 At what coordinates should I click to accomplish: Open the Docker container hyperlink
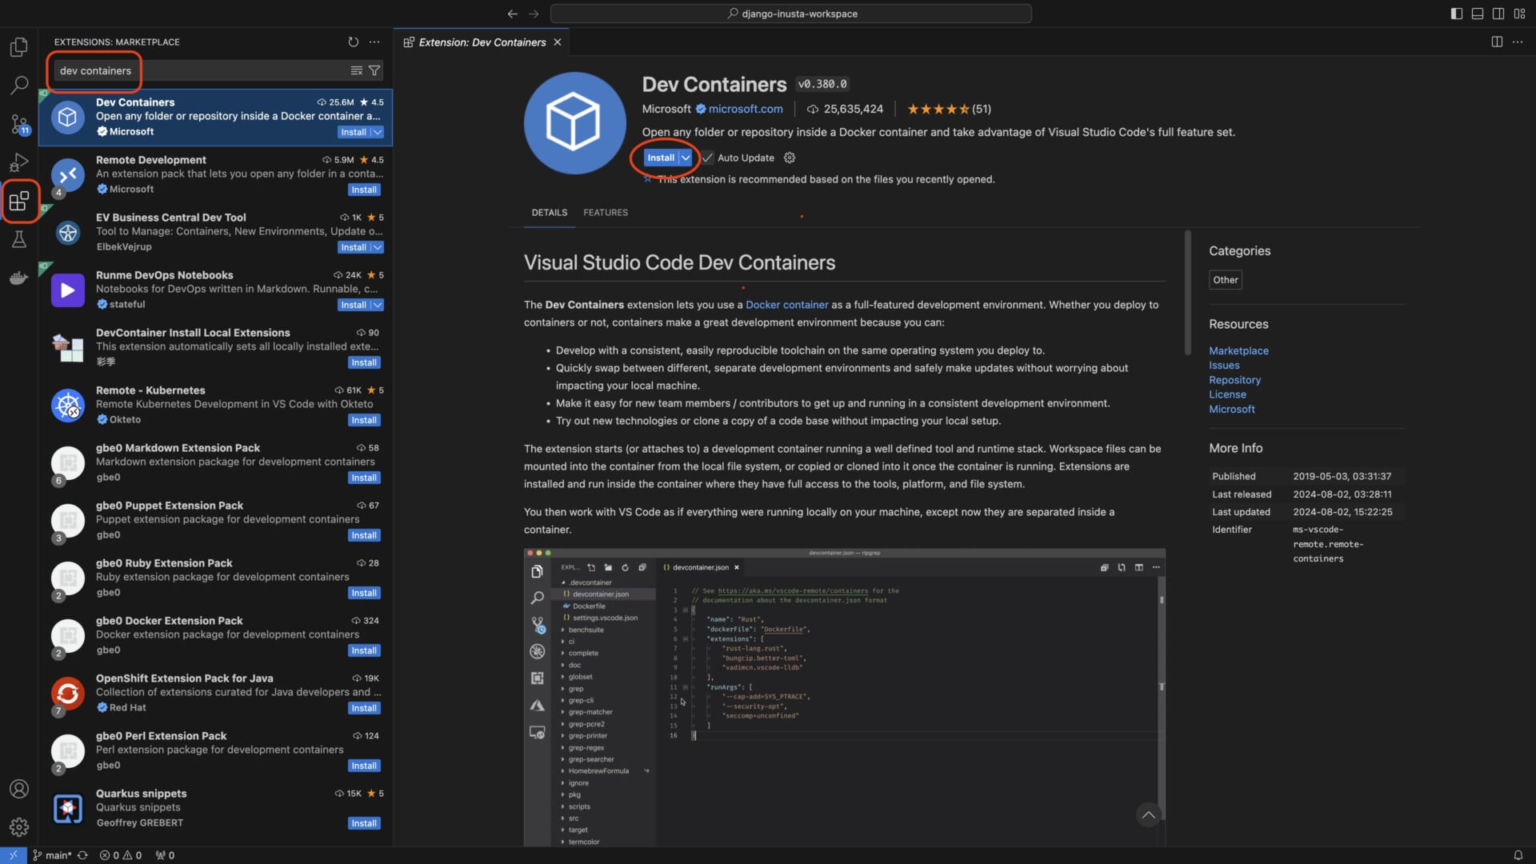(786, 305)
